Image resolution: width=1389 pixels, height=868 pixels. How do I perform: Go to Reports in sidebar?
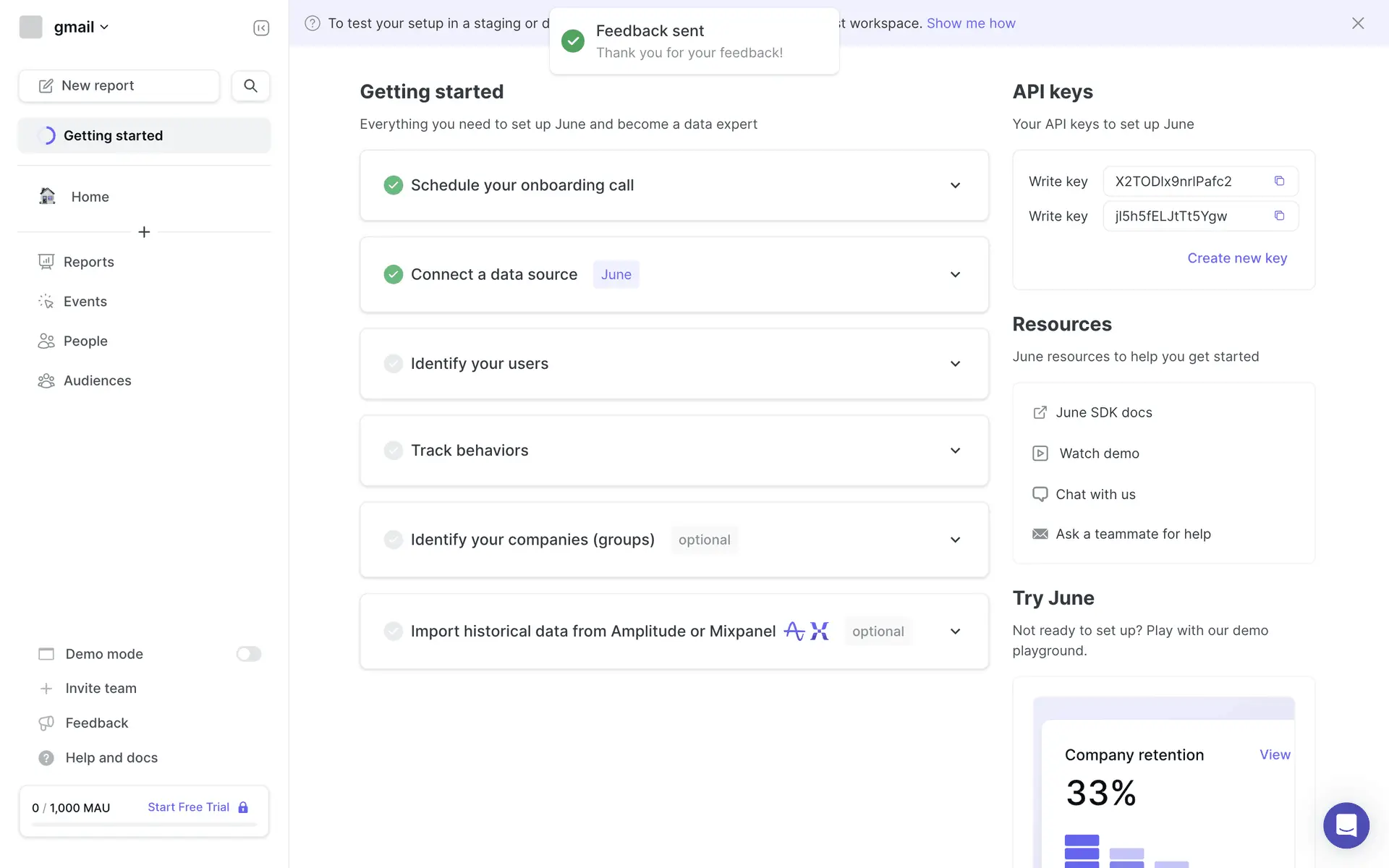[88, 262]
